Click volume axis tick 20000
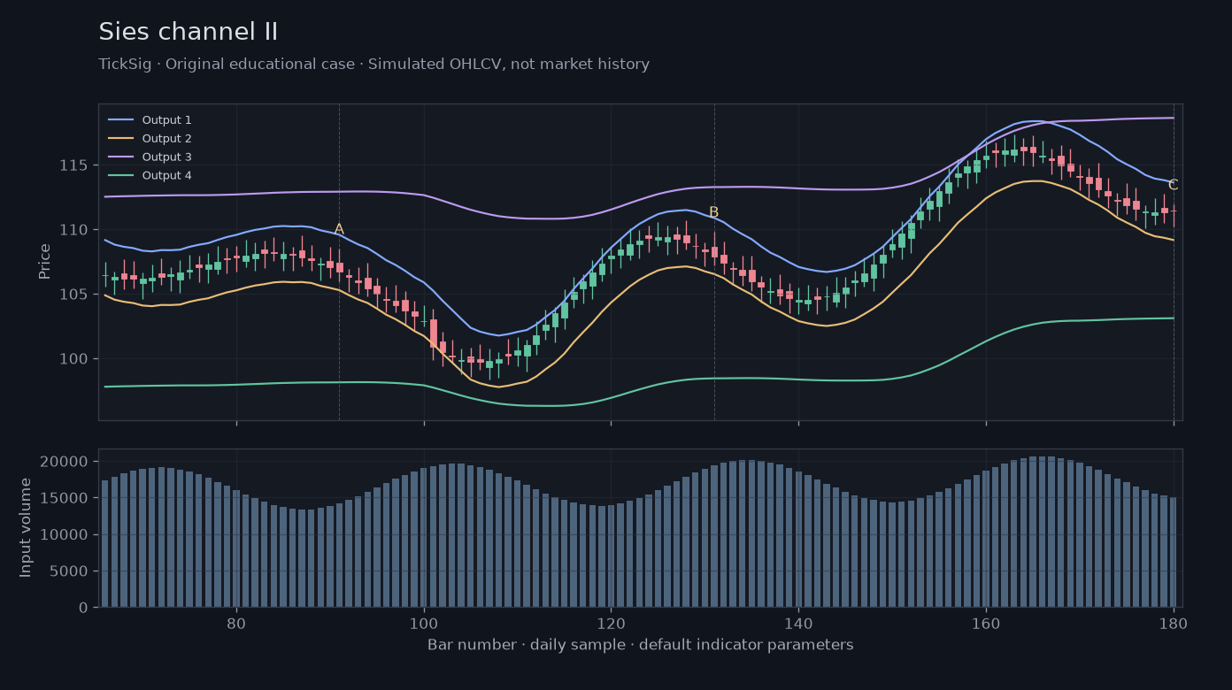1232x690 pixels. (65, 462)
